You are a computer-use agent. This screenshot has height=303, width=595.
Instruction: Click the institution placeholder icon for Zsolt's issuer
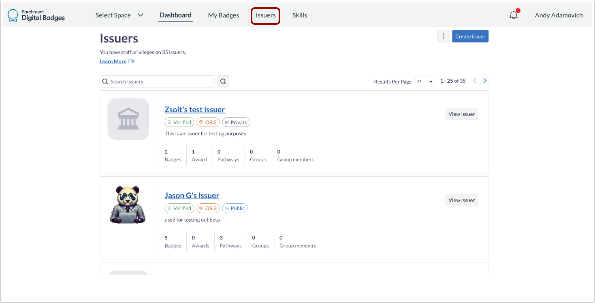tap(128, 119)
